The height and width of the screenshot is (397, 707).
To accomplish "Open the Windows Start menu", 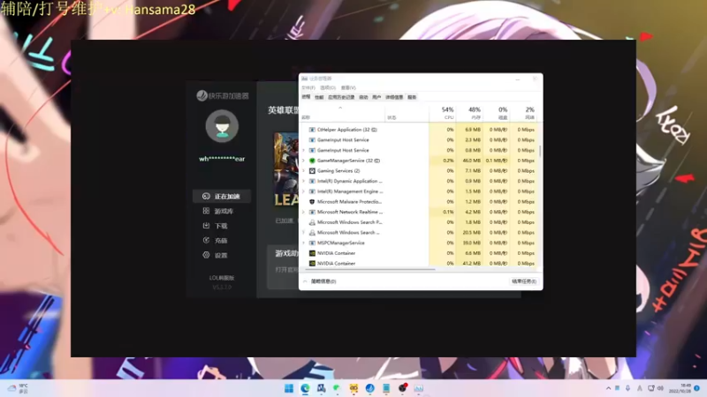I will click(x=289, y=388).
